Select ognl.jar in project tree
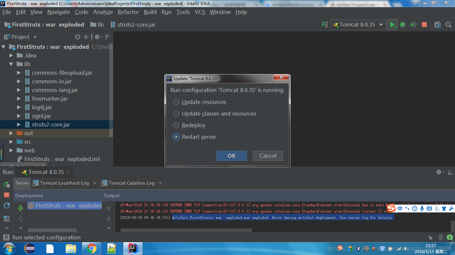 [x=41, y=116]
